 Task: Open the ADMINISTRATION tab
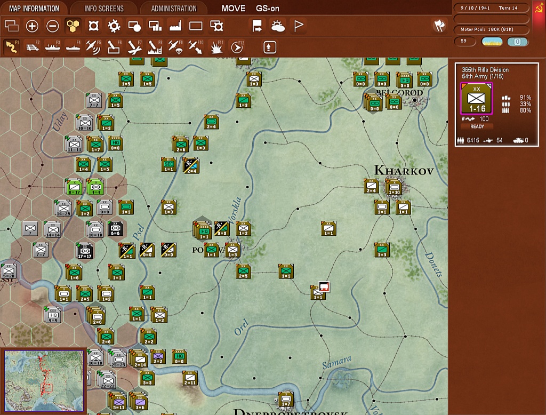pyautogui.click(x=174, y=9)
